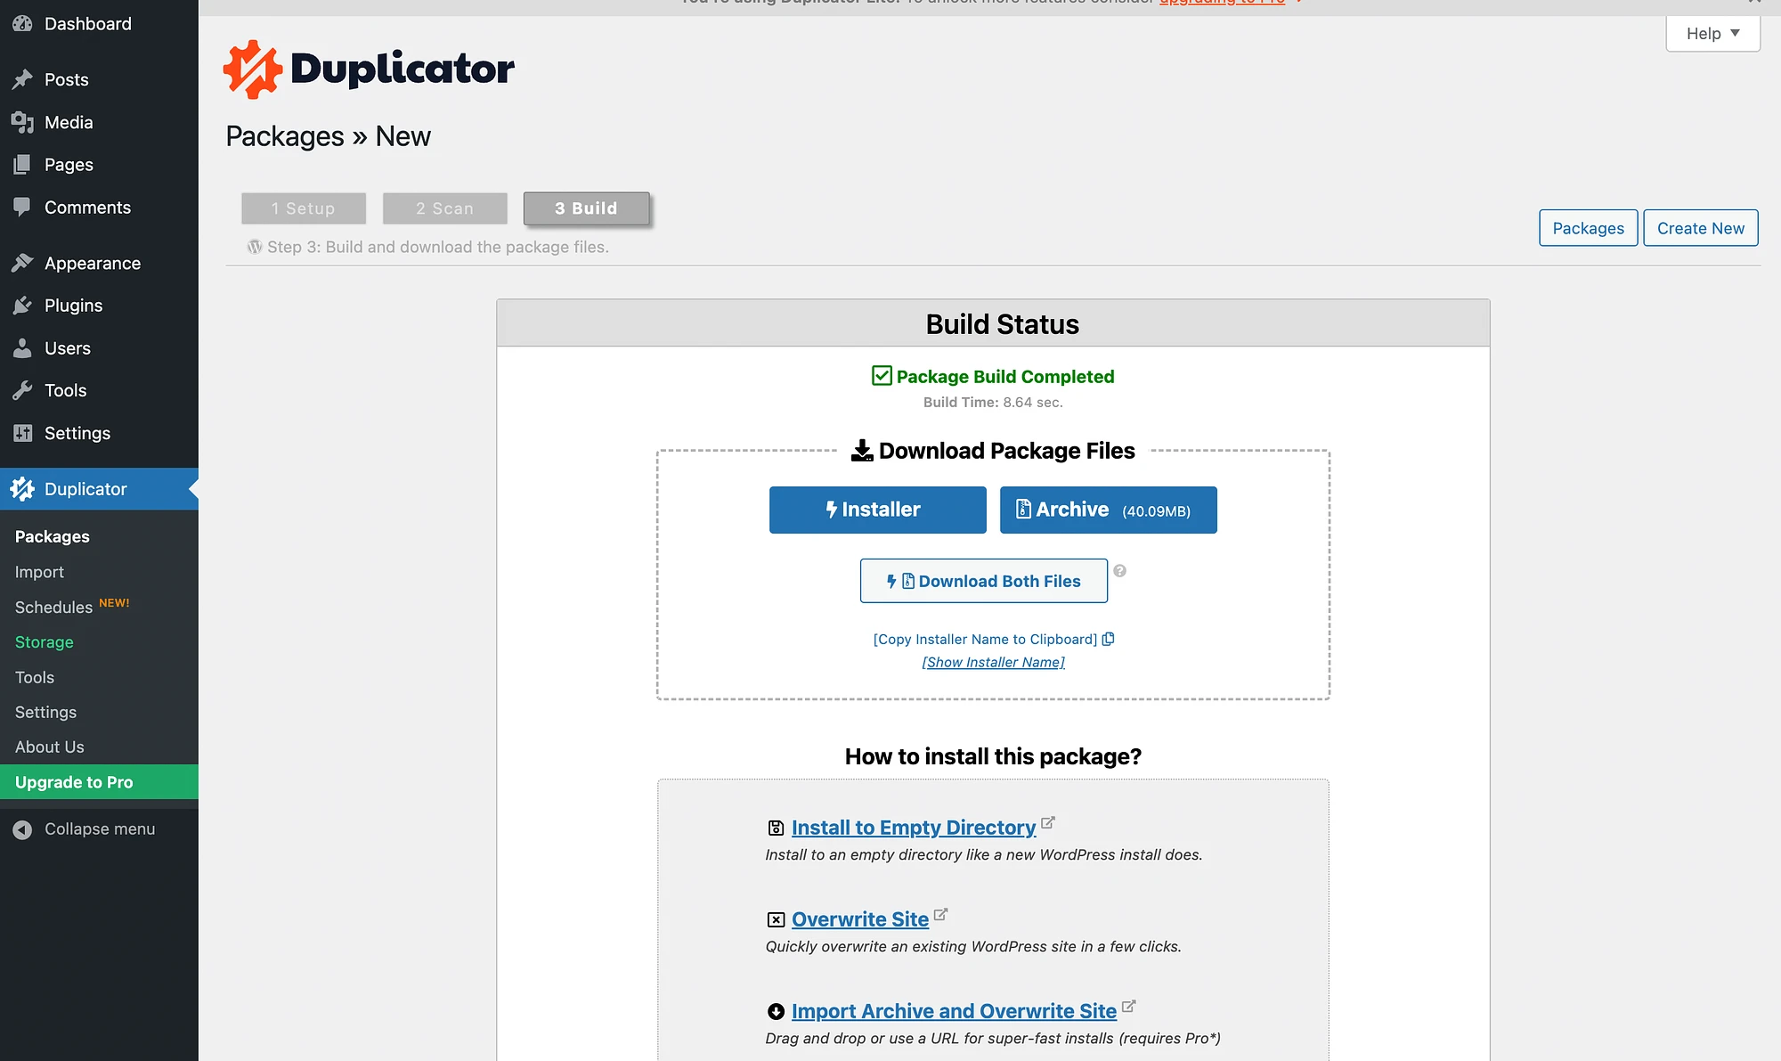Click the Create New button
The height and width of the screenshot is (1061, 1781).
(x=1700, y=227)
